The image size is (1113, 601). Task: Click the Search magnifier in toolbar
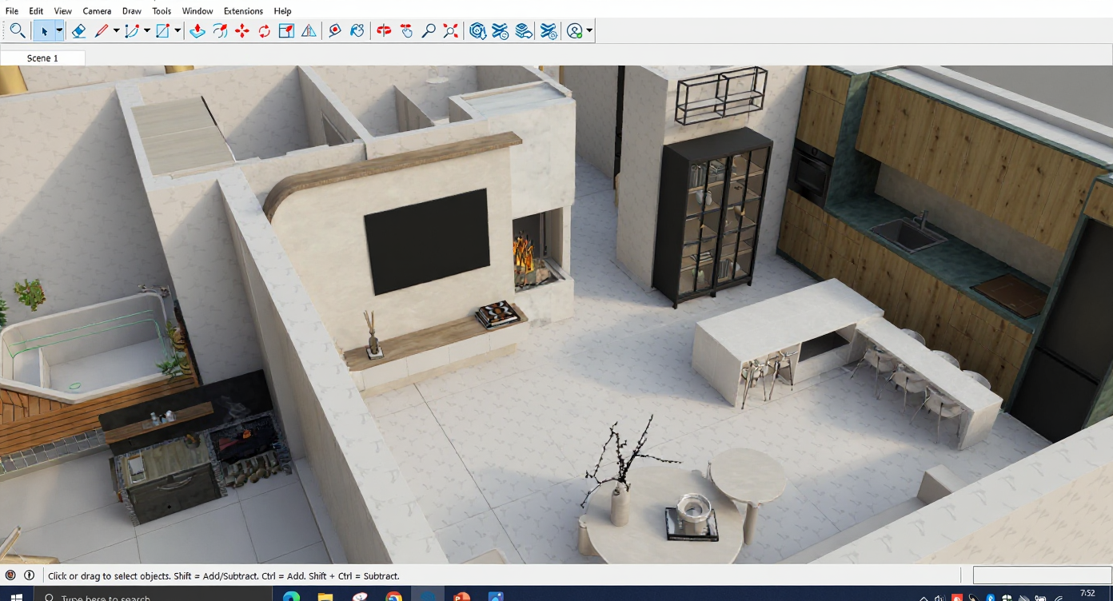click(x=17, y=31)
